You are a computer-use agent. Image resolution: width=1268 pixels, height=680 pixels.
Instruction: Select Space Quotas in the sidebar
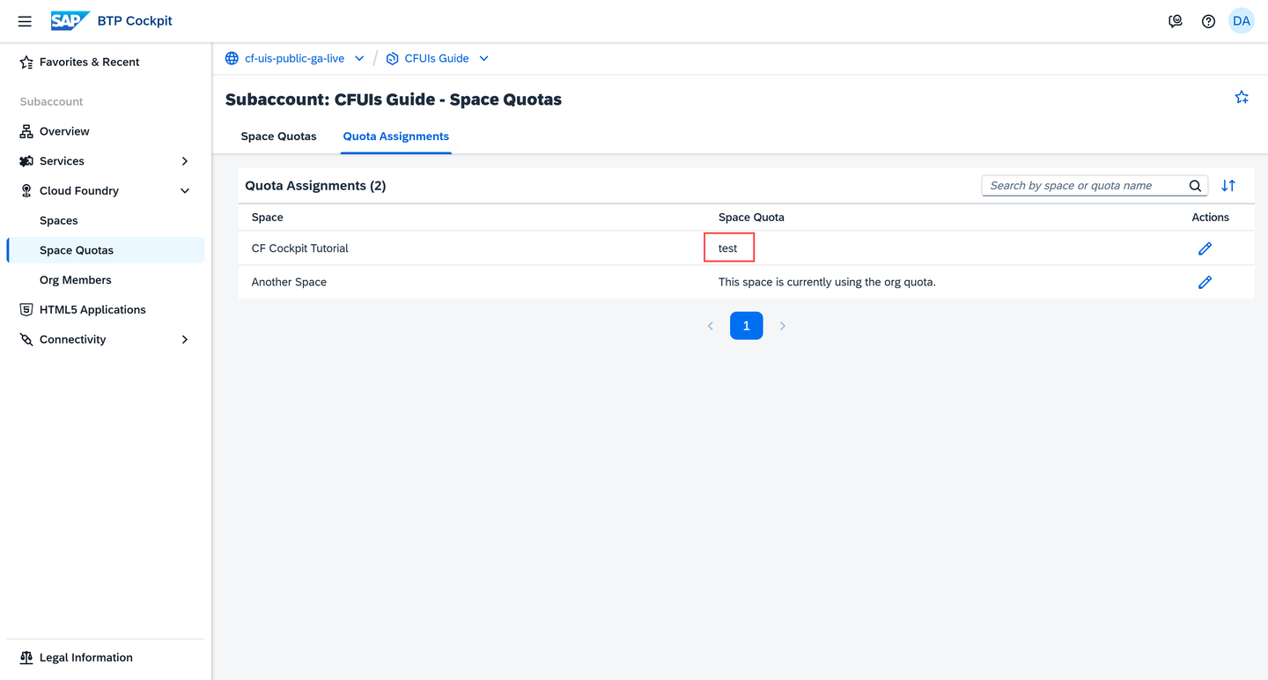[x=106, y=250]
